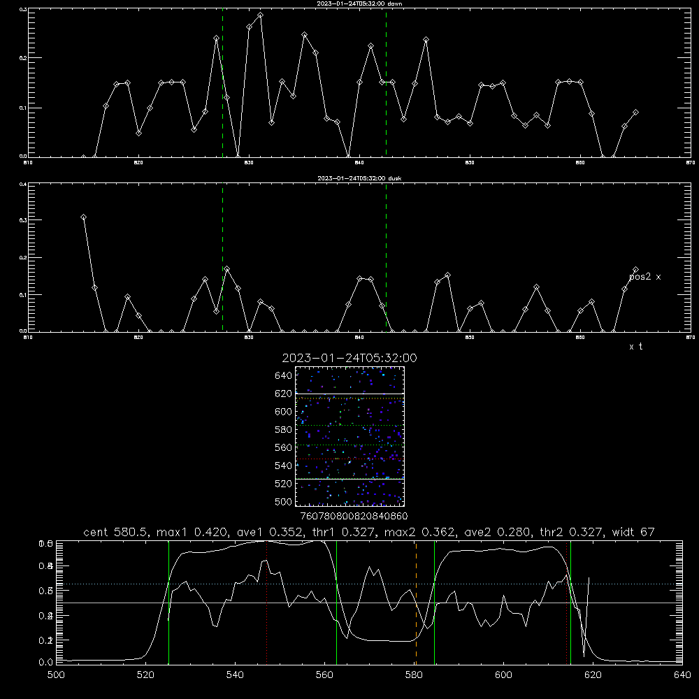
Task: Click the x-axis label 580 on bottom plot
Action: pos(414,675)
